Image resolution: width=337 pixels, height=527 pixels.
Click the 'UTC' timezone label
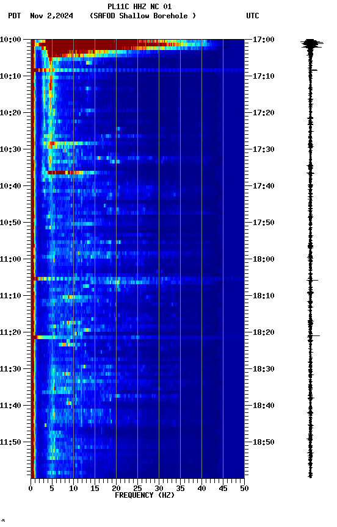point(253,16)
